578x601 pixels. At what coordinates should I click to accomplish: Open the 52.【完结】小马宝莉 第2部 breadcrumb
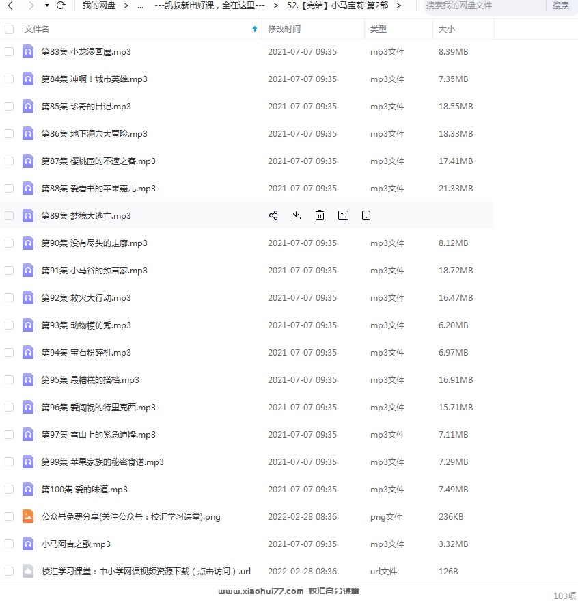[x=338, y=5]
